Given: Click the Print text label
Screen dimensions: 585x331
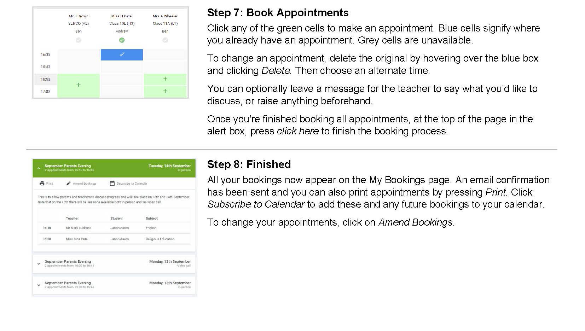Looking at the screenshot, I should (x=50, y=184).
